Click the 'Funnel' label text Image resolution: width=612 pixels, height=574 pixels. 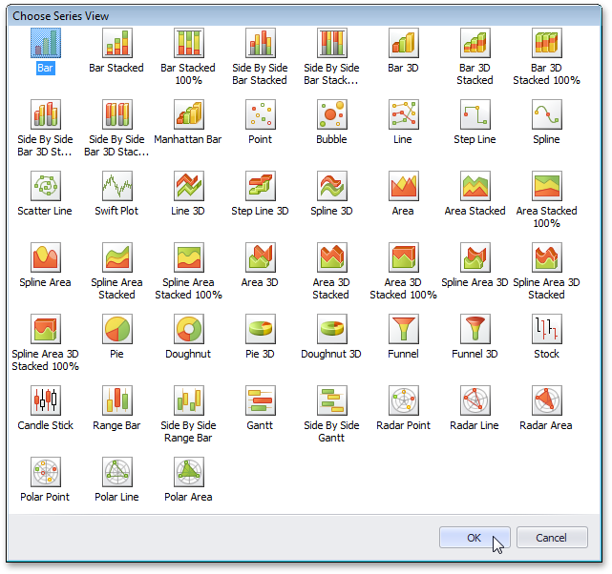click(403, 354)
